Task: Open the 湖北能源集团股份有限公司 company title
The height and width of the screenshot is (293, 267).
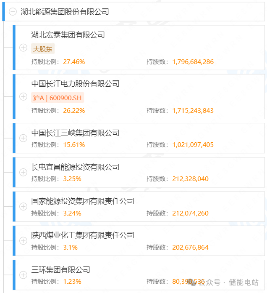Action: coord(65,12)
